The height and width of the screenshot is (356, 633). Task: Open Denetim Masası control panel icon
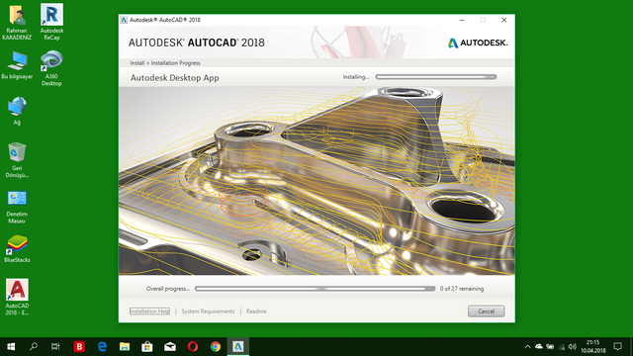tap(17, 207)
